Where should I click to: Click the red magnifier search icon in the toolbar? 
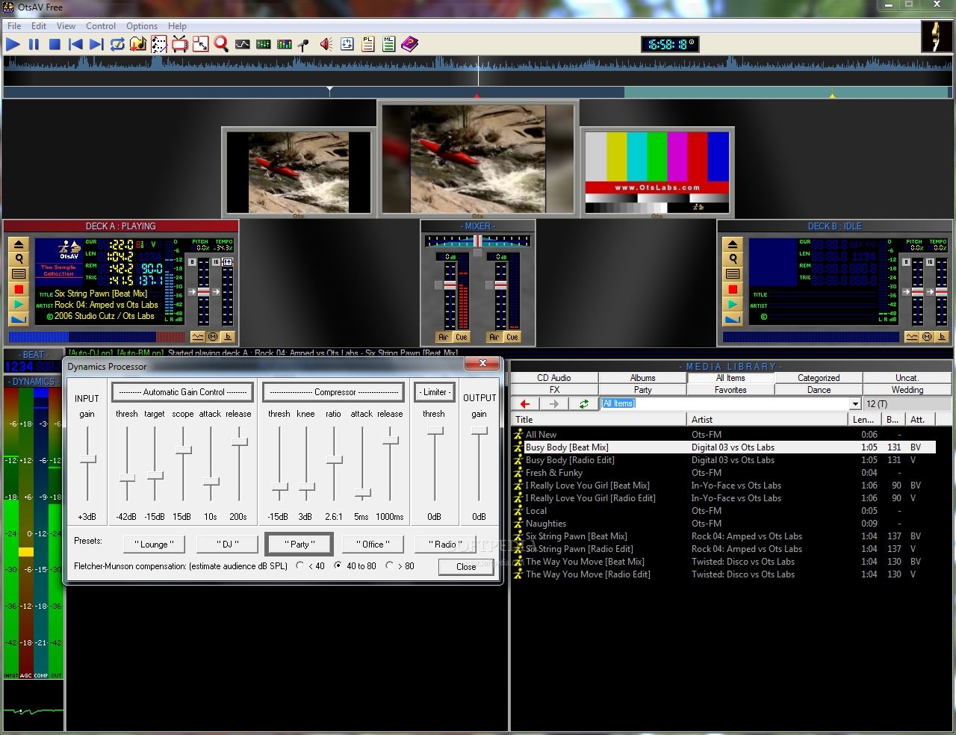[x=221, y=44]
